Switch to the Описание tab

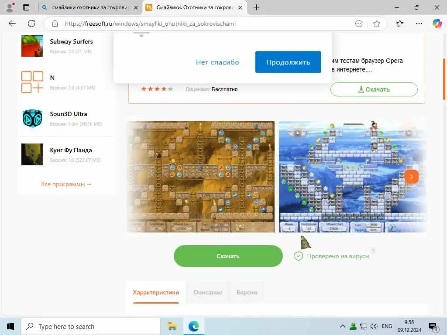click(x=207, y=293)
